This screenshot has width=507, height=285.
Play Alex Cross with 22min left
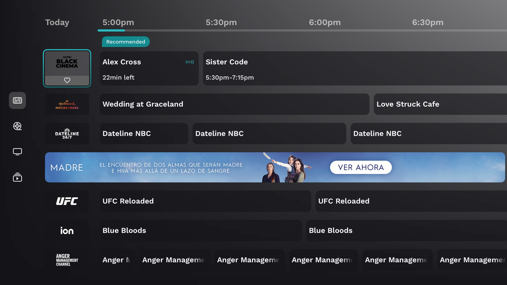[149, 68]
